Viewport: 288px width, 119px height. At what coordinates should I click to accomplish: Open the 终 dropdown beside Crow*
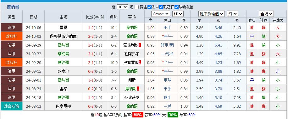[x=178, y=14]
